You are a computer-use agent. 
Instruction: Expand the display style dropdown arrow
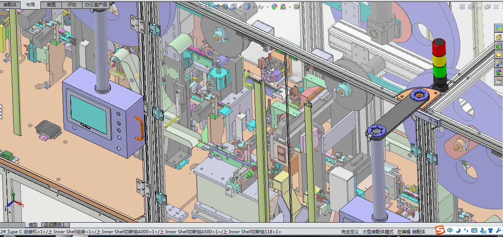254,7
